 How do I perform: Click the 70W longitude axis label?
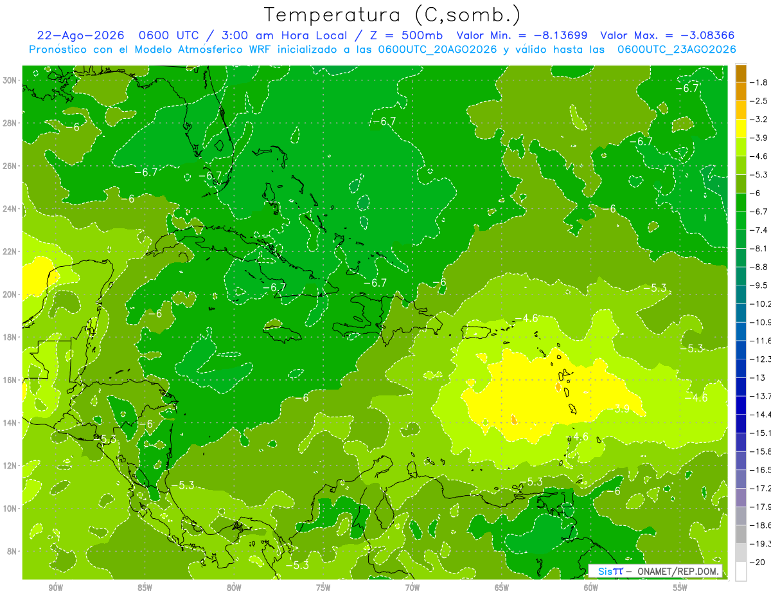point(412,588)
